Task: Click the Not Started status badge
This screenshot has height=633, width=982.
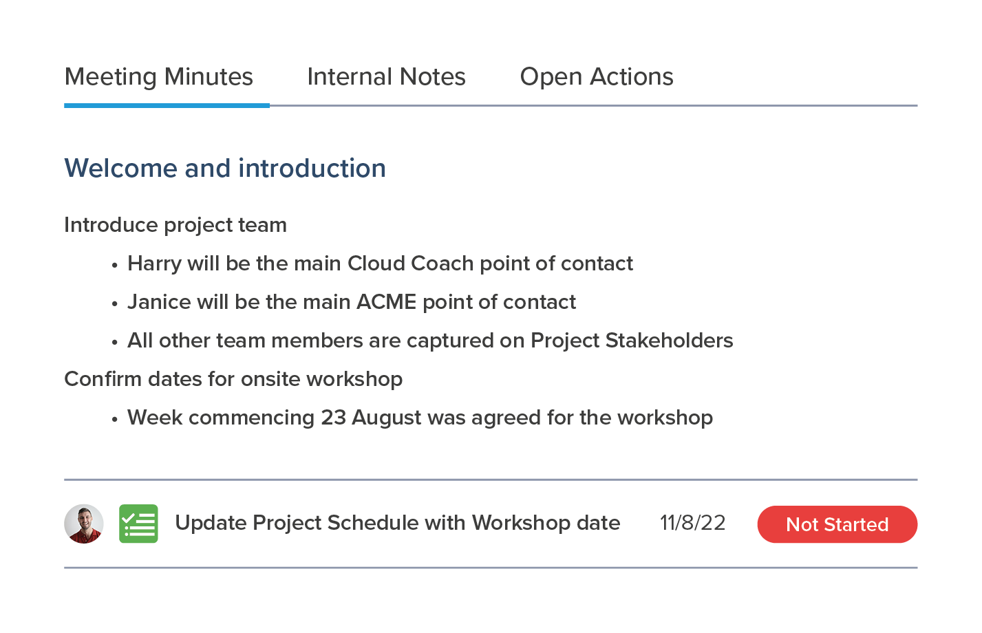Action: [x=837, y=524]
